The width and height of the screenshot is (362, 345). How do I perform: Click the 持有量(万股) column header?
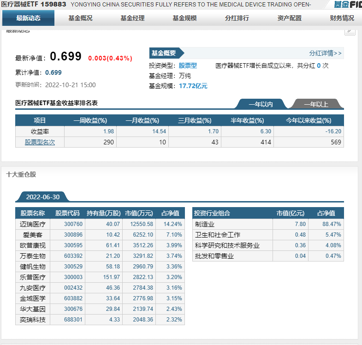104,213
